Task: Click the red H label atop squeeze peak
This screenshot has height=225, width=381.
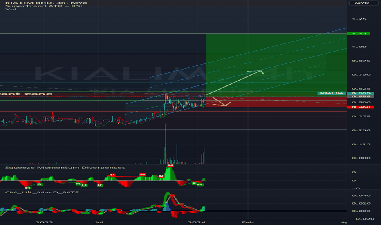Action: tap(170, 166)
